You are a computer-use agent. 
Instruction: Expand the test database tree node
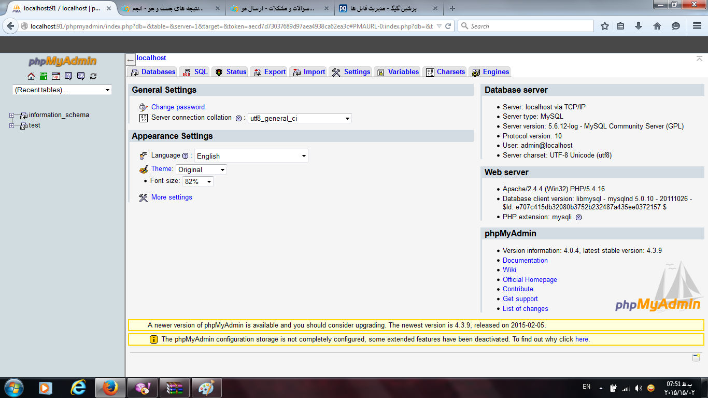pyautogui.click(x=12, y=125)
